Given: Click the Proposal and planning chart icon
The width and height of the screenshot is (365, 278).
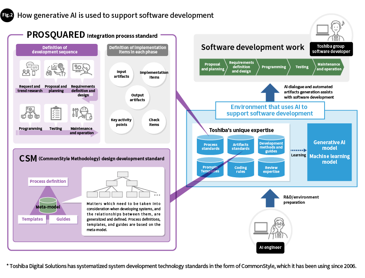Looking at the screenshot, I should [56, 69].
